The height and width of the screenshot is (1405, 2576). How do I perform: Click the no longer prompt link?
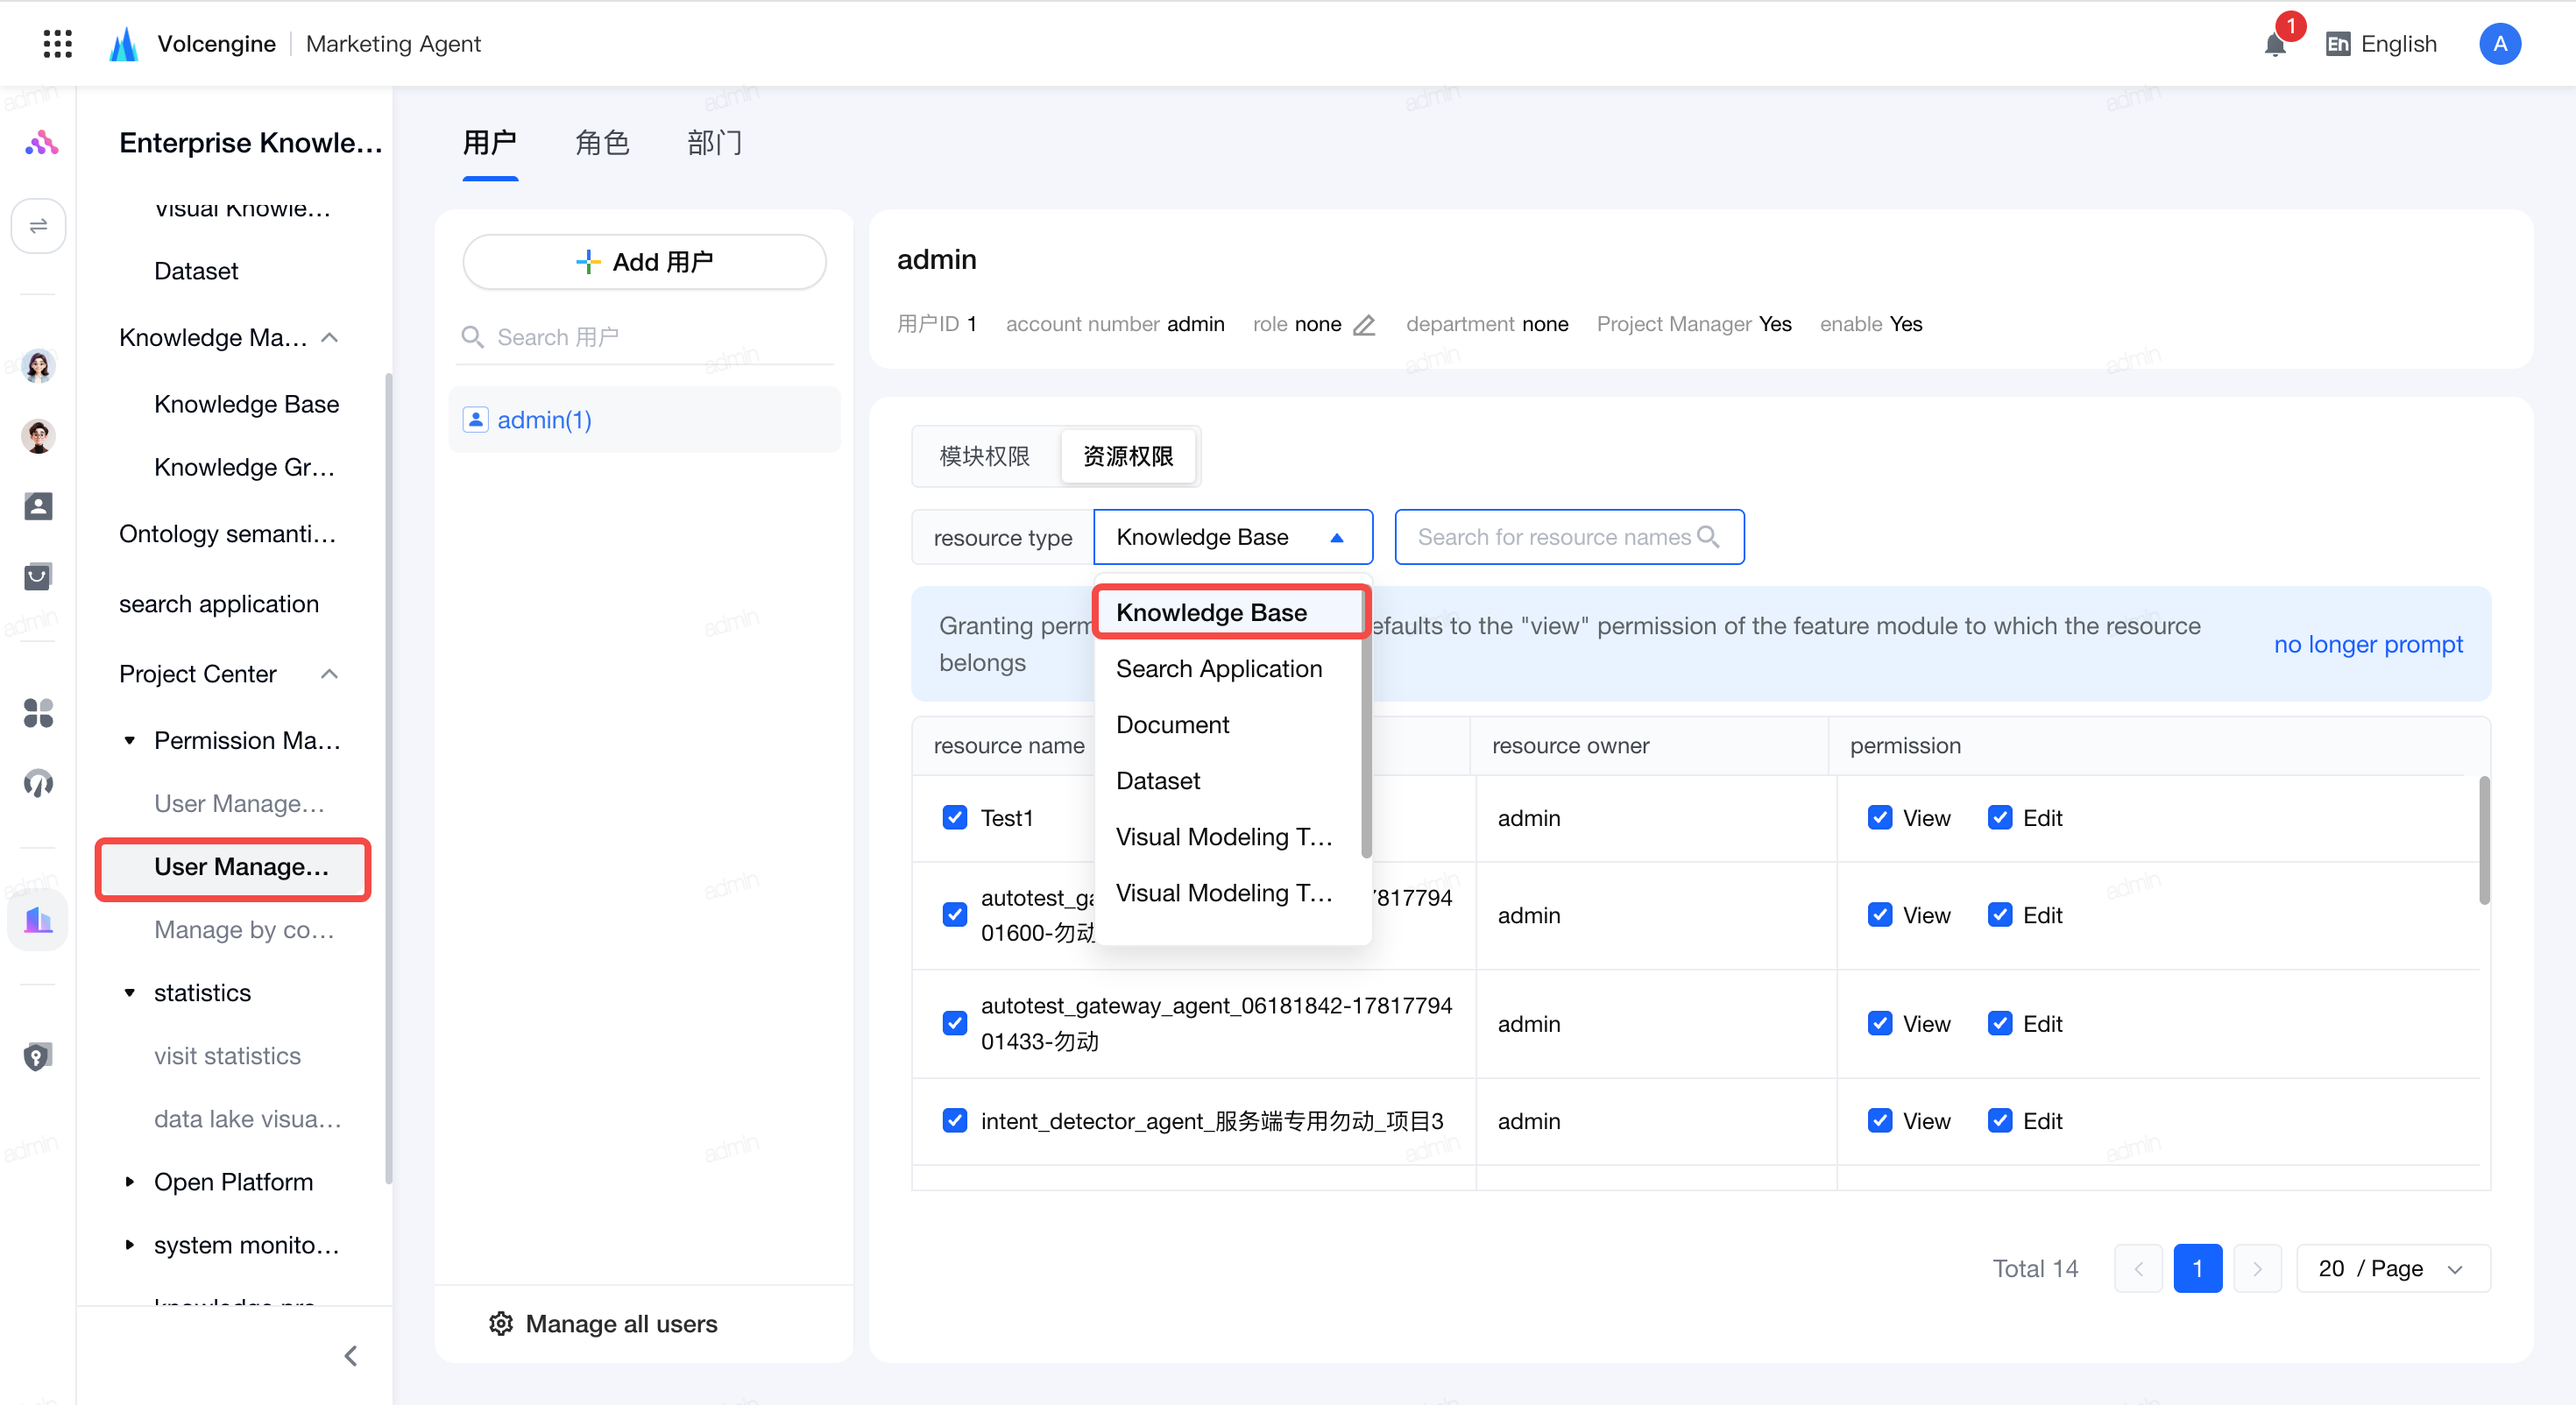tap(2368, 644)
